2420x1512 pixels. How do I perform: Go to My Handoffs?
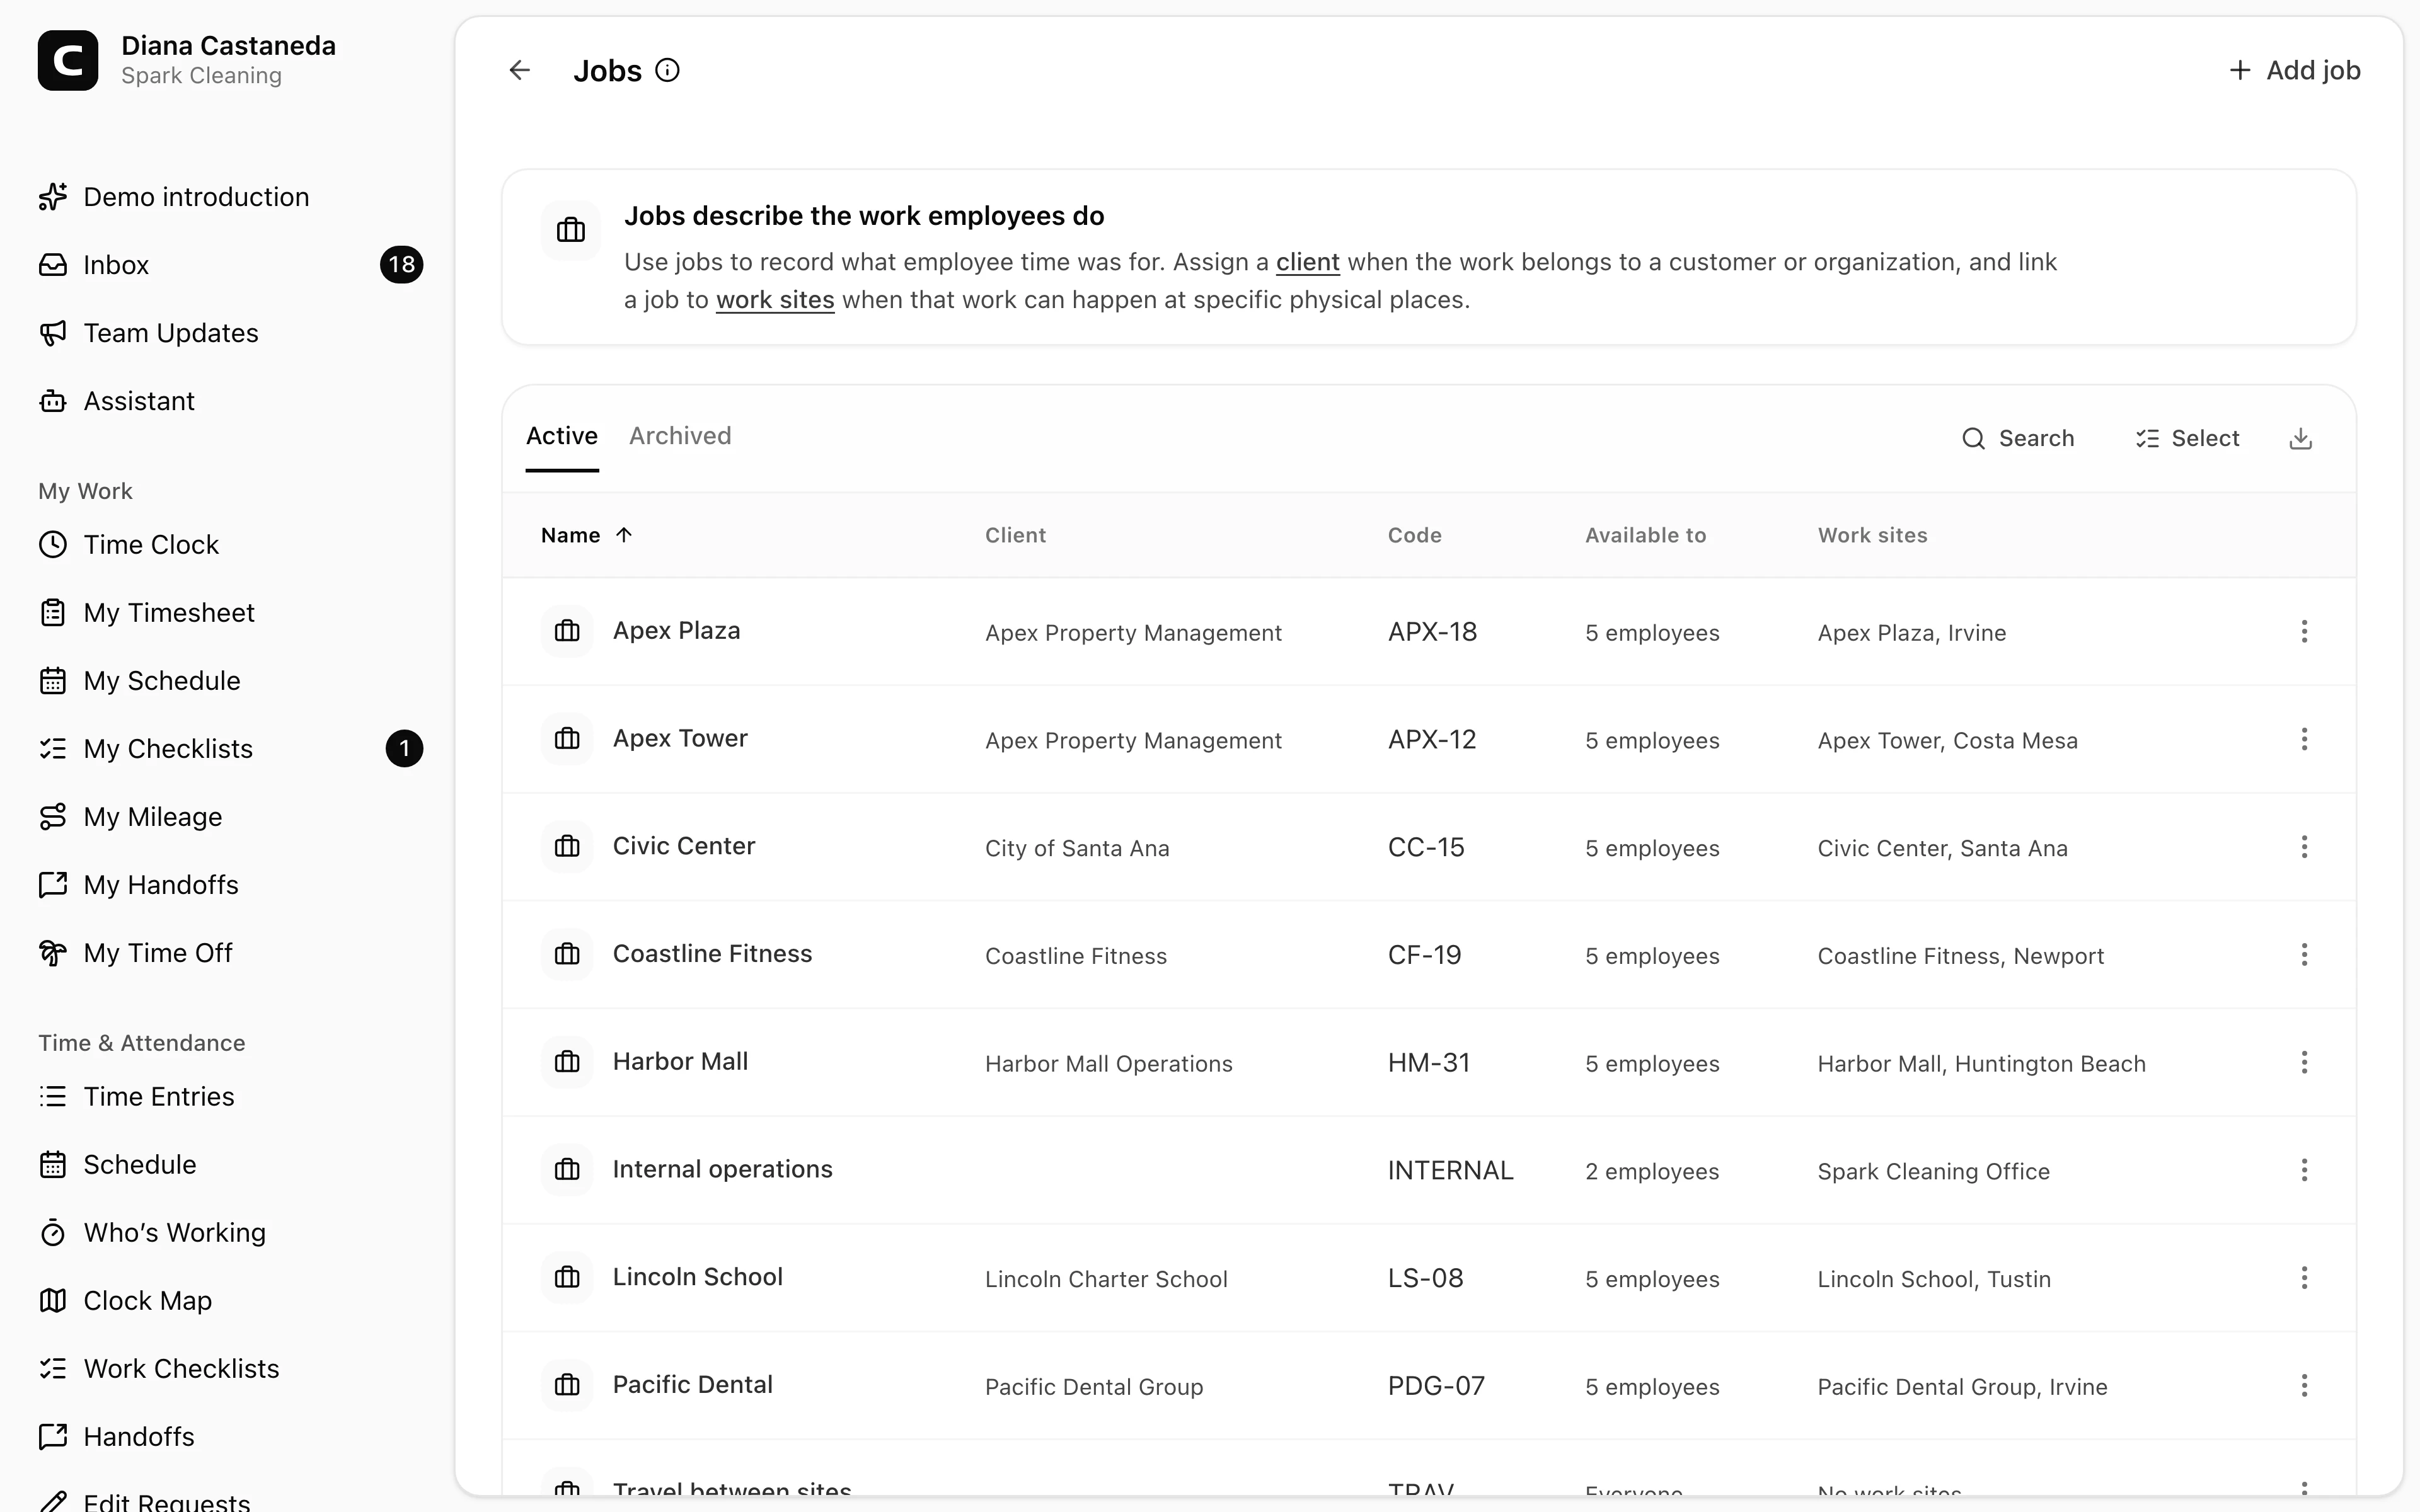pos(230,885)
